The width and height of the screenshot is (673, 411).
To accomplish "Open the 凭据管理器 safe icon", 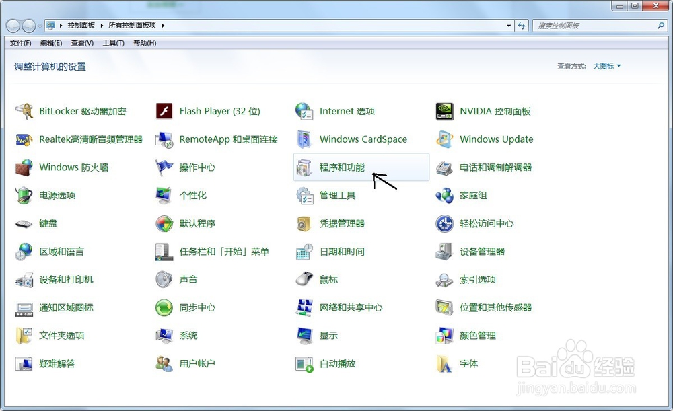I will 304,223.
